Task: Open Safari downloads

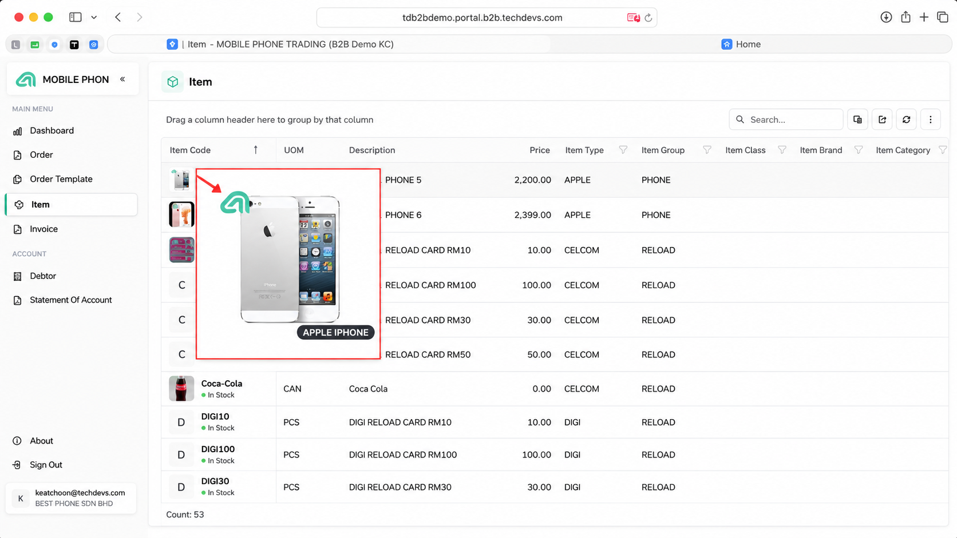Action: tap(886, 17)
